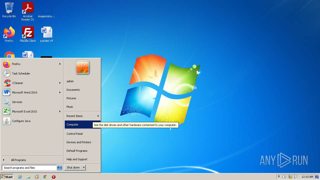Screen dimensions: 320x180
Task: Launch Task Scheduler from Start menu
Action: tap(32, 73)
